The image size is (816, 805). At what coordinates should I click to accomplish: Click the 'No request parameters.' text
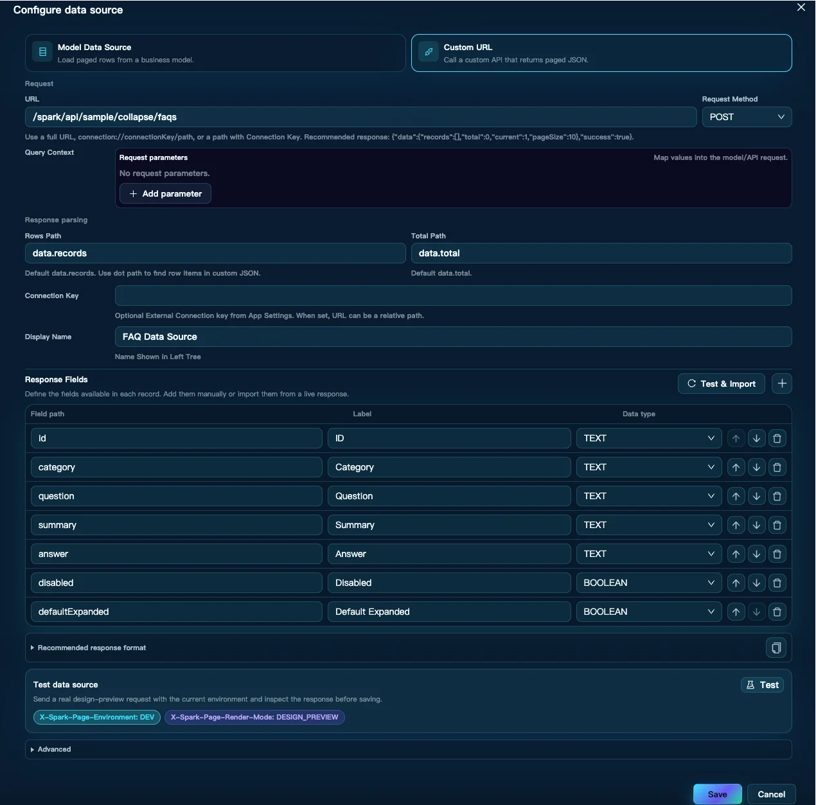tap(164, 173)
